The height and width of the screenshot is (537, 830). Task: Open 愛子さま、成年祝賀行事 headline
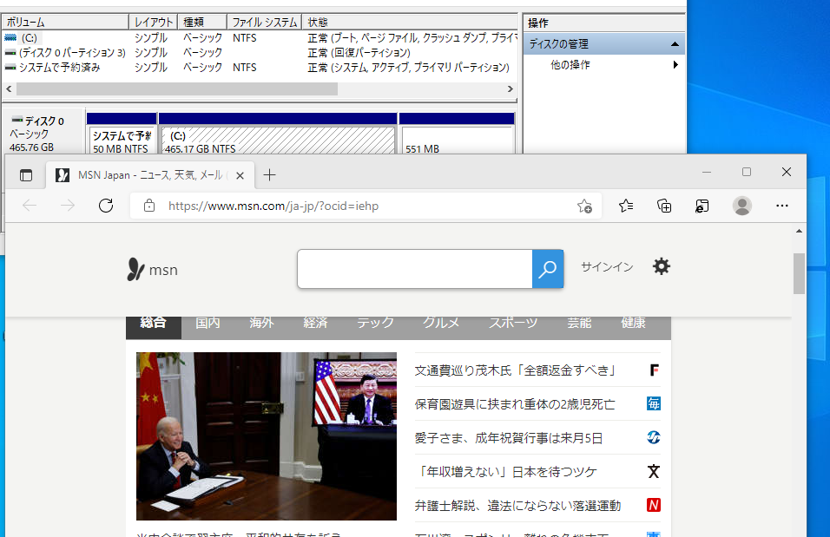coord(509,438)
